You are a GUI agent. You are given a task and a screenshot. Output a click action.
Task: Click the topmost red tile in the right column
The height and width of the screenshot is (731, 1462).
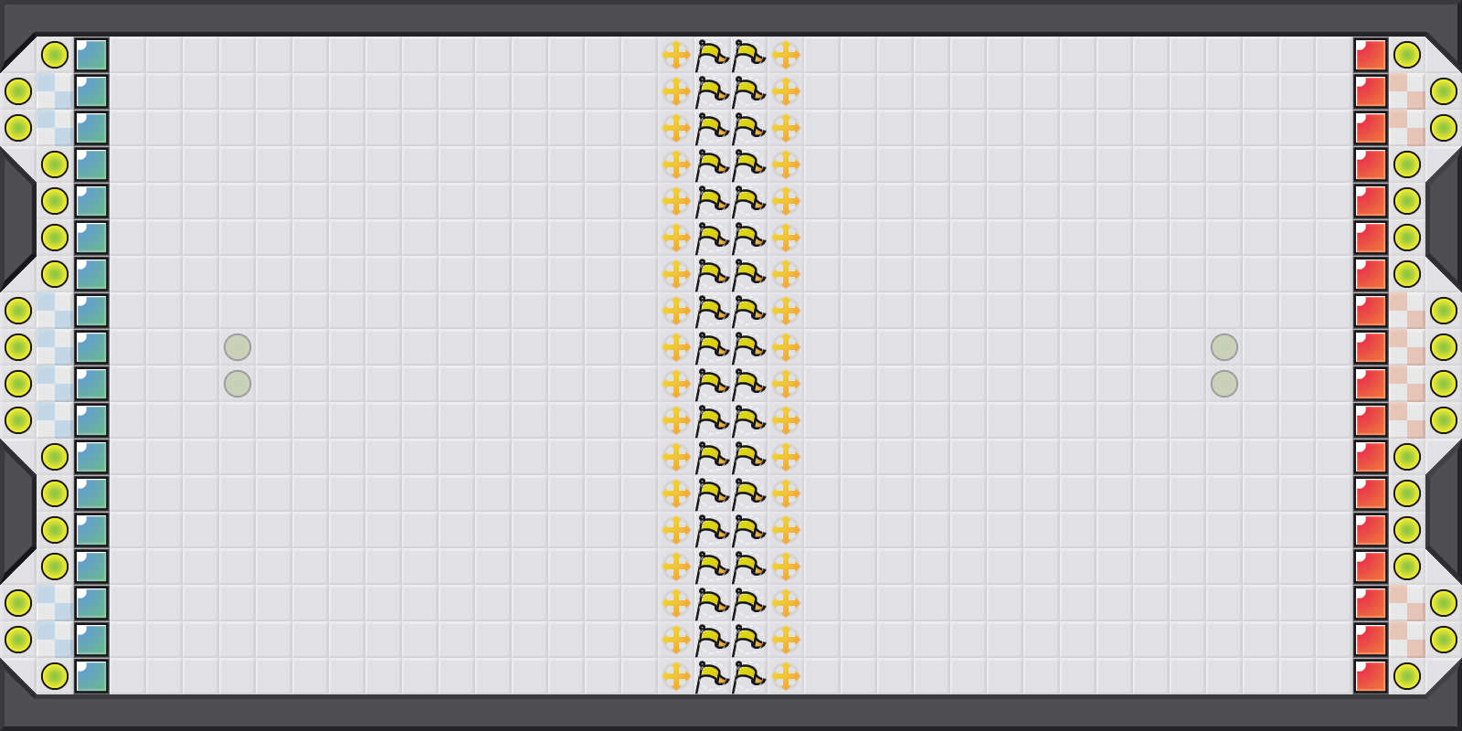pyautogui.click(x=1371, y=55)
